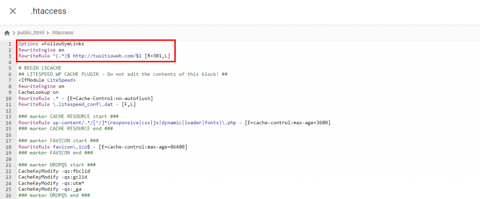The width and height of the screenshot is (480, 199).
Task: Click 'marker CACHE RESOURCE end' comment
Action: (66, 129)
